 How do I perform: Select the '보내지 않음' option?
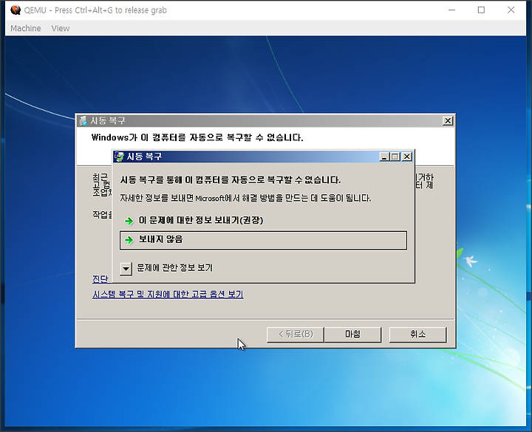tap(263, 240)
